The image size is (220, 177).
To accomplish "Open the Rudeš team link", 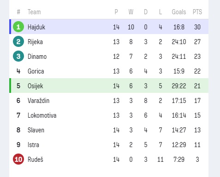I will pyautogui.click(x=36, y=159).
